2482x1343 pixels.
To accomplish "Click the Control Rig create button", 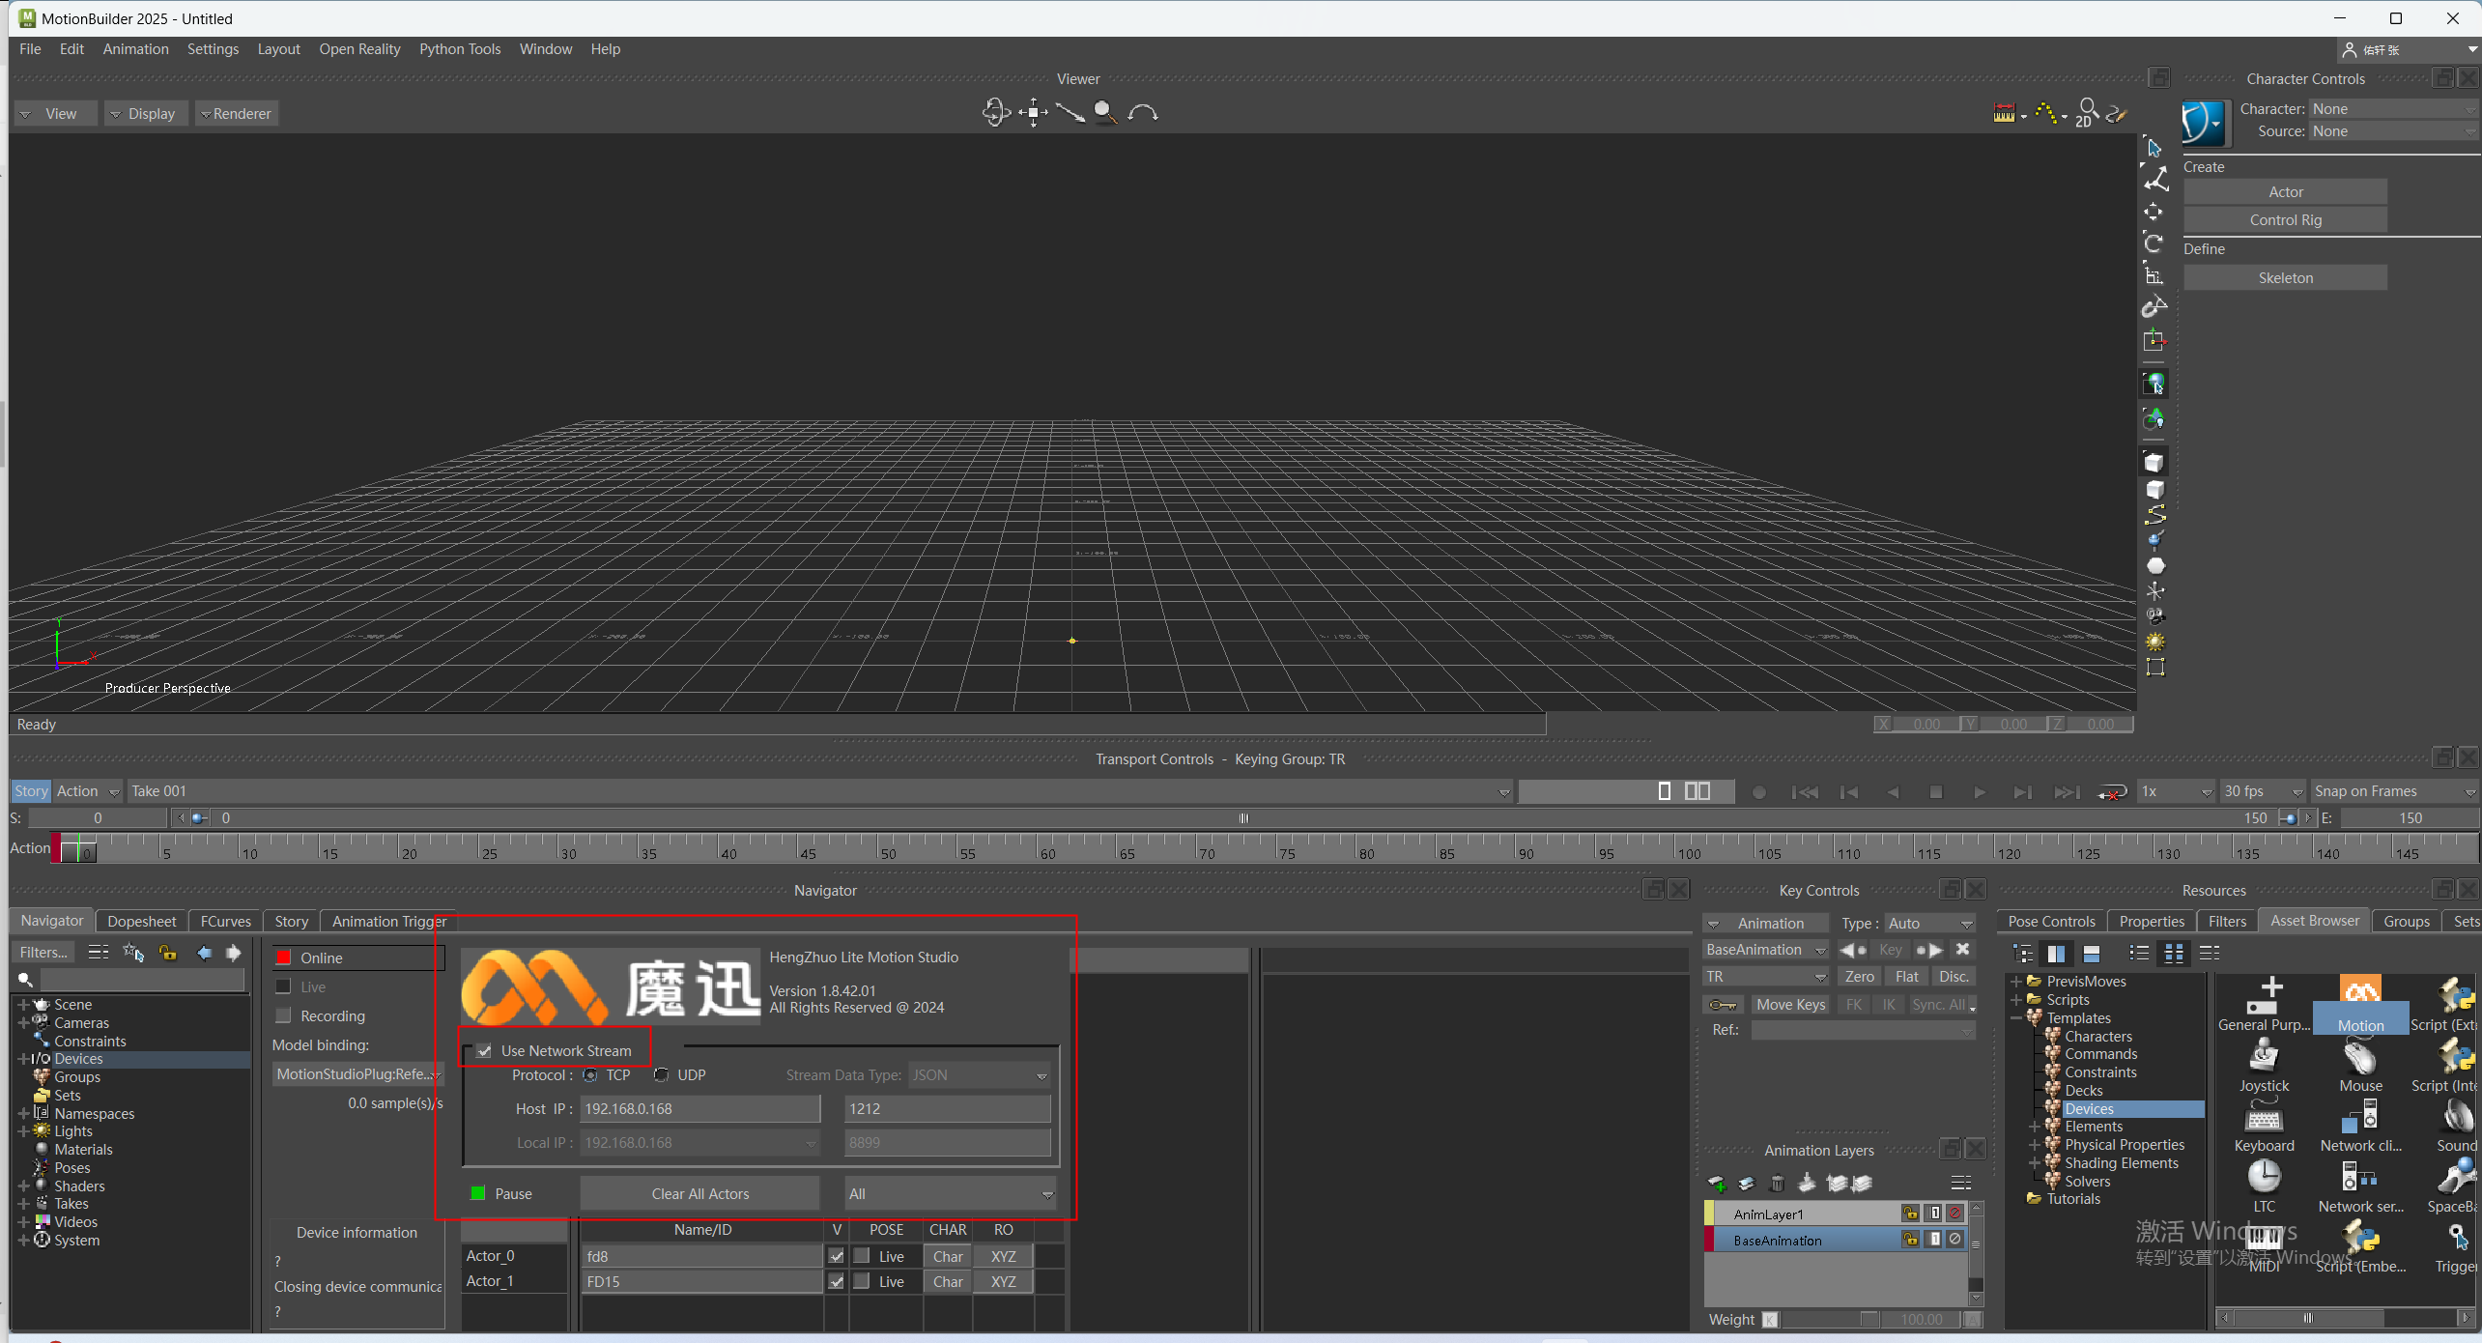I will tap(2285, 220).
